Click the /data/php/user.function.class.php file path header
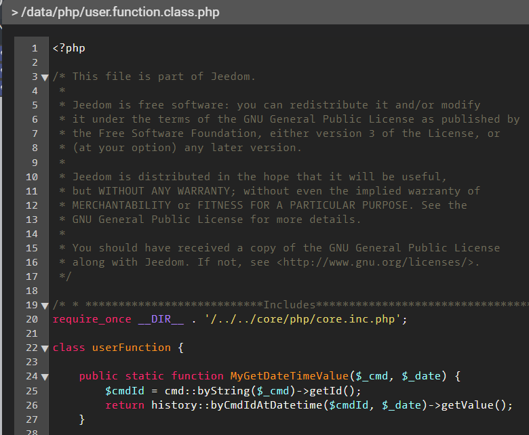529x435 pixels. 115,12
